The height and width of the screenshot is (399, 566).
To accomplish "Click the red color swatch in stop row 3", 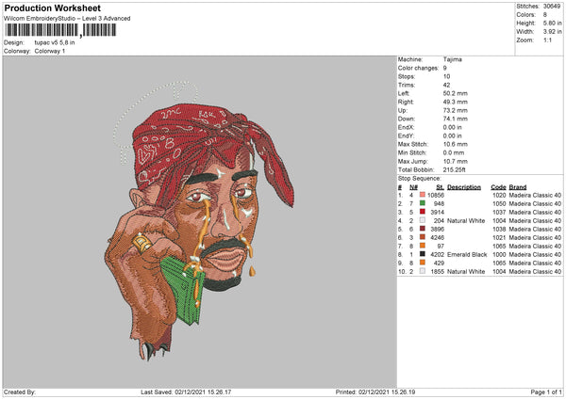I will 423,212.
